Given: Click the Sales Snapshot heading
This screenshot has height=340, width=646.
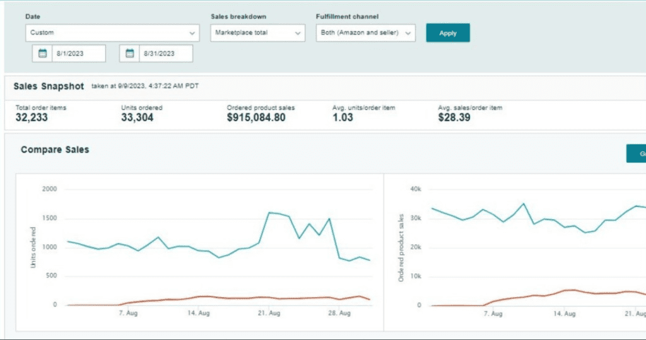Looking at the screenshot, I should pyautogui.click(x=49, y=86).
